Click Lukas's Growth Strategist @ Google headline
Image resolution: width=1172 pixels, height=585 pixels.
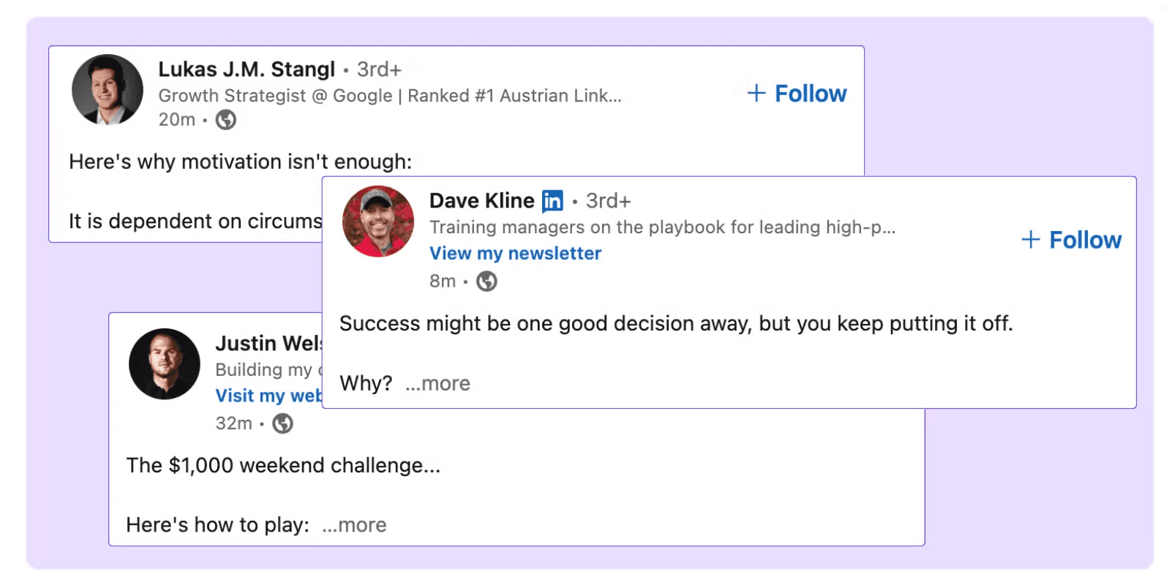click(x=390, y=96)
